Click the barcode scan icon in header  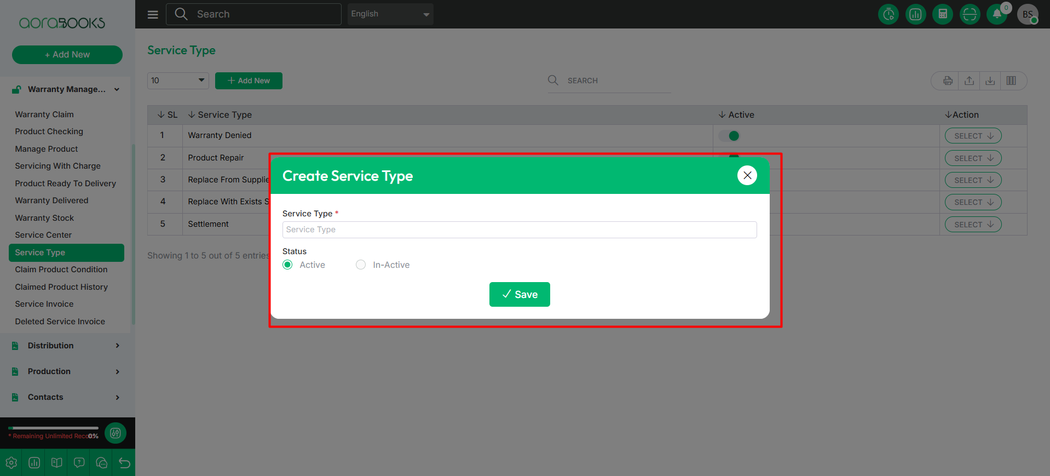point(970,14)
